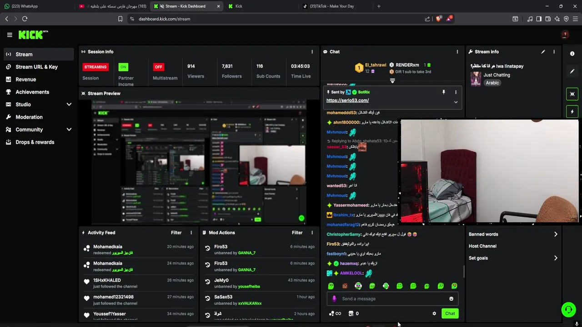Open the Mod Actions Filter dropdown

click(x=297, y=233)
